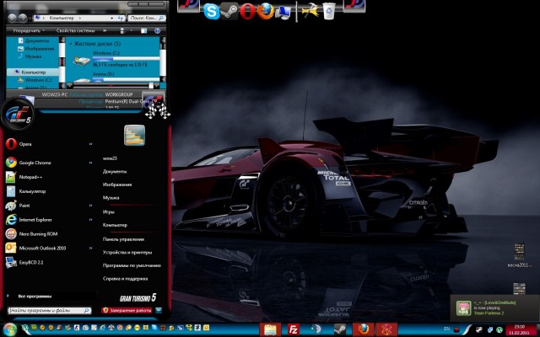This screenshot has width=540, height=337.
Task: Open address bar history dropdown
Action: click(x=112, y=18)
